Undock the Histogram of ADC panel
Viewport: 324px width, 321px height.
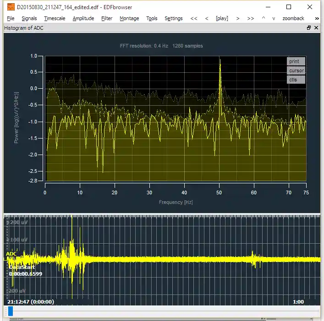(x=309, y=28)
